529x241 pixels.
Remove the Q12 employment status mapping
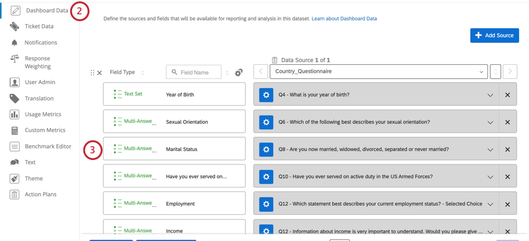click(507, 204)
